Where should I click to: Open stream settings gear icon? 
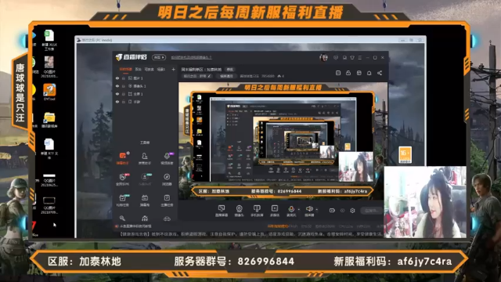point(352,211)
